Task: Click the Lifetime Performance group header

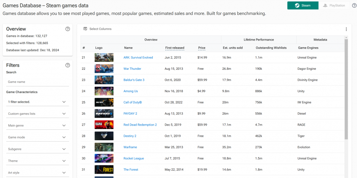Action: coord(259,40)
